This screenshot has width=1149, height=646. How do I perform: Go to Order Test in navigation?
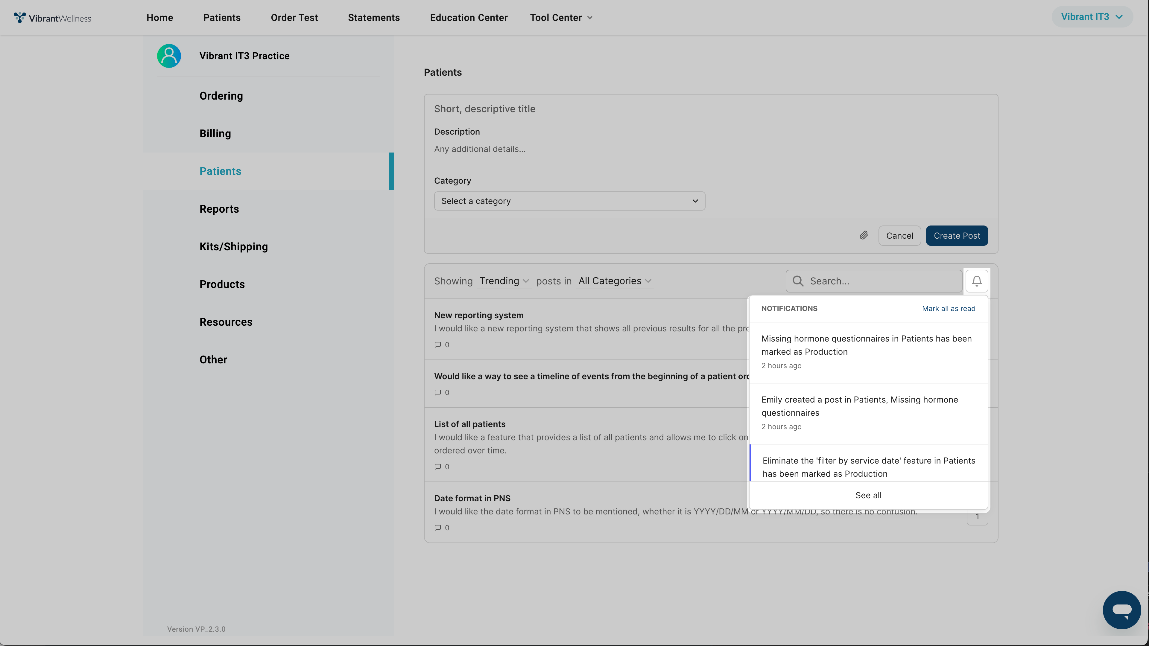(294, 18)
